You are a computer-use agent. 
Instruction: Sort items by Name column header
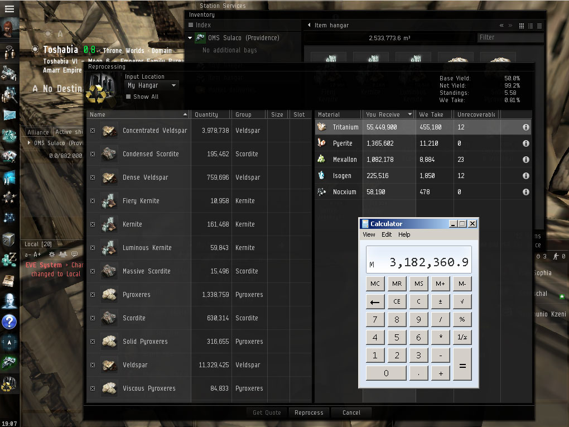138,114
